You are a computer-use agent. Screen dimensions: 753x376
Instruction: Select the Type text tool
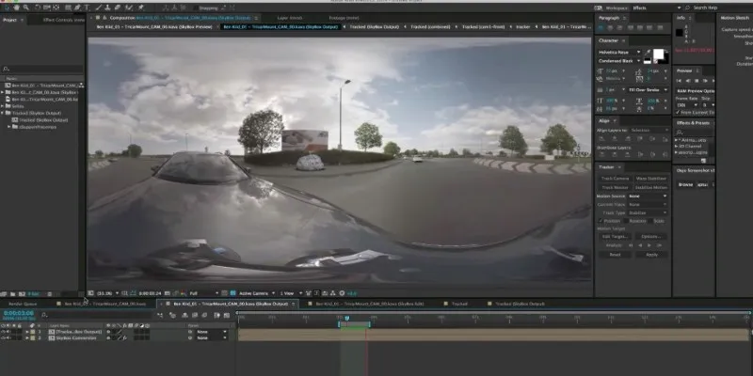pos(87,8)
